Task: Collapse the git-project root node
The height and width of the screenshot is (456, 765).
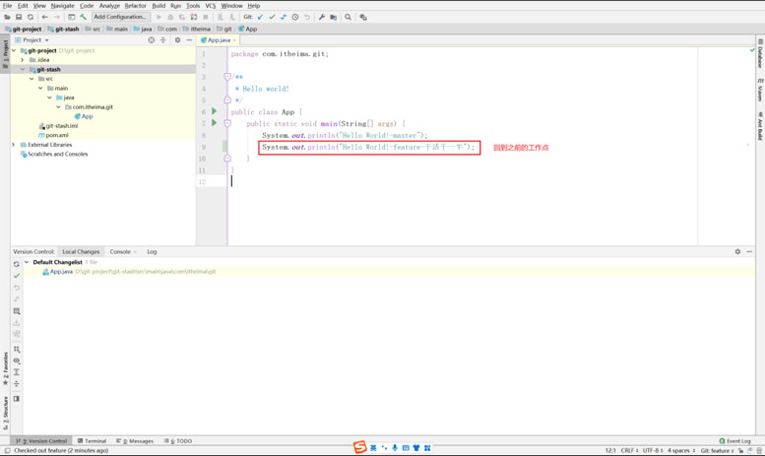Action: (14, 50)
